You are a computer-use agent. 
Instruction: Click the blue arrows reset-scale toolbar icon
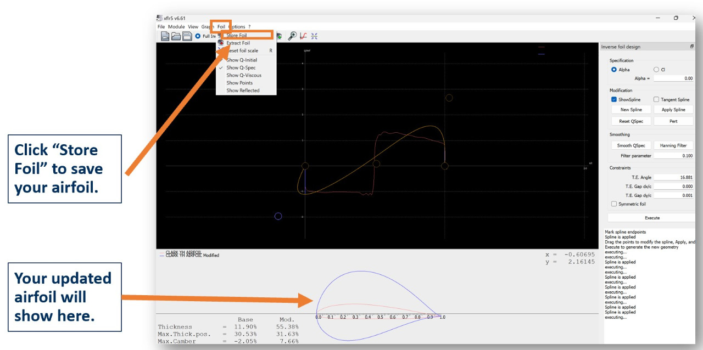tap(314, 36)
